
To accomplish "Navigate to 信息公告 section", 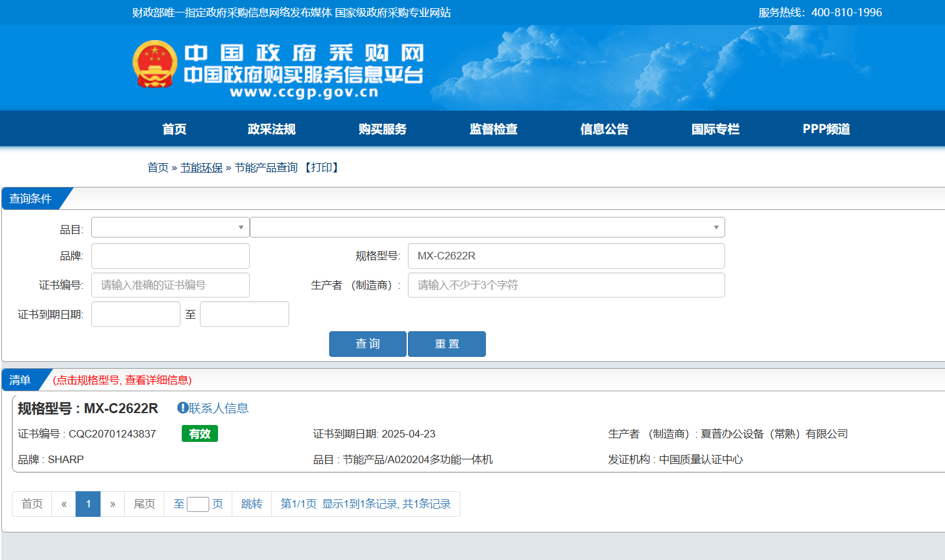I will click(x=604, y=129).
